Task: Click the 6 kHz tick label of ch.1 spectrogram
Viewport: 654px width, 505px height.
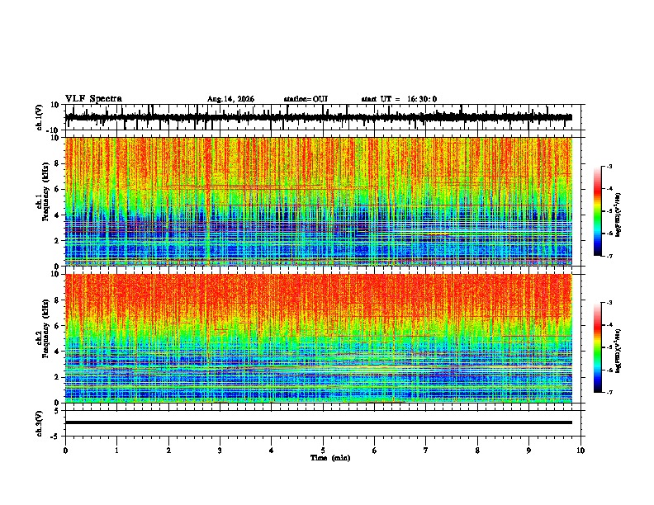Action: (x=57, y=189)
